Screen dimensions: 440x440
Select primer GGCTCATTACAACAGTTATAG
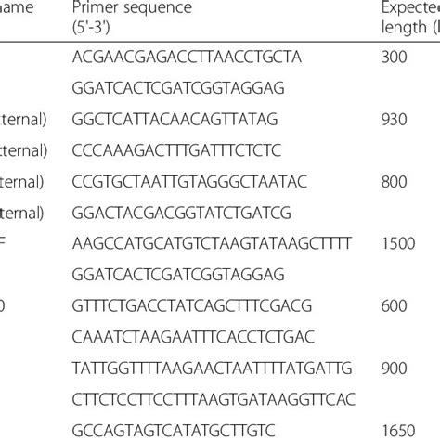point(175,120)
